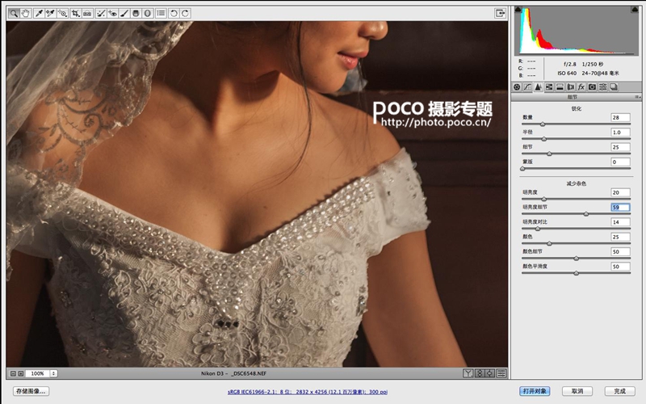
Task: Open the Detail panel flyout menu
Action: [637, 97]
